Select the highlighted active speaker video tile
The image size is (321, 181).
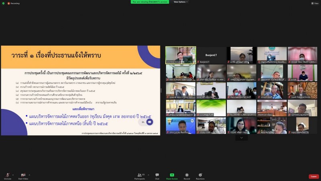181,55
